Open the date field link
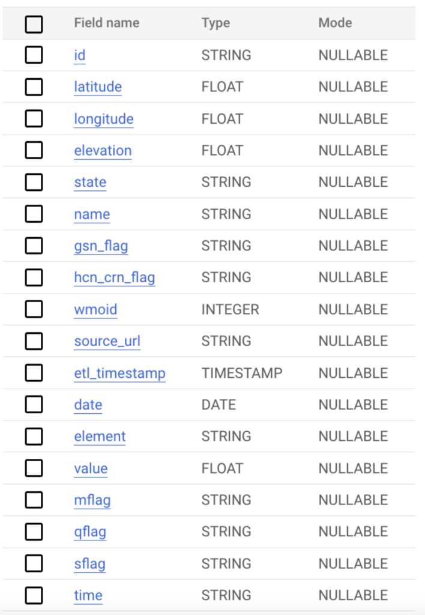 [x=88, y=405]
